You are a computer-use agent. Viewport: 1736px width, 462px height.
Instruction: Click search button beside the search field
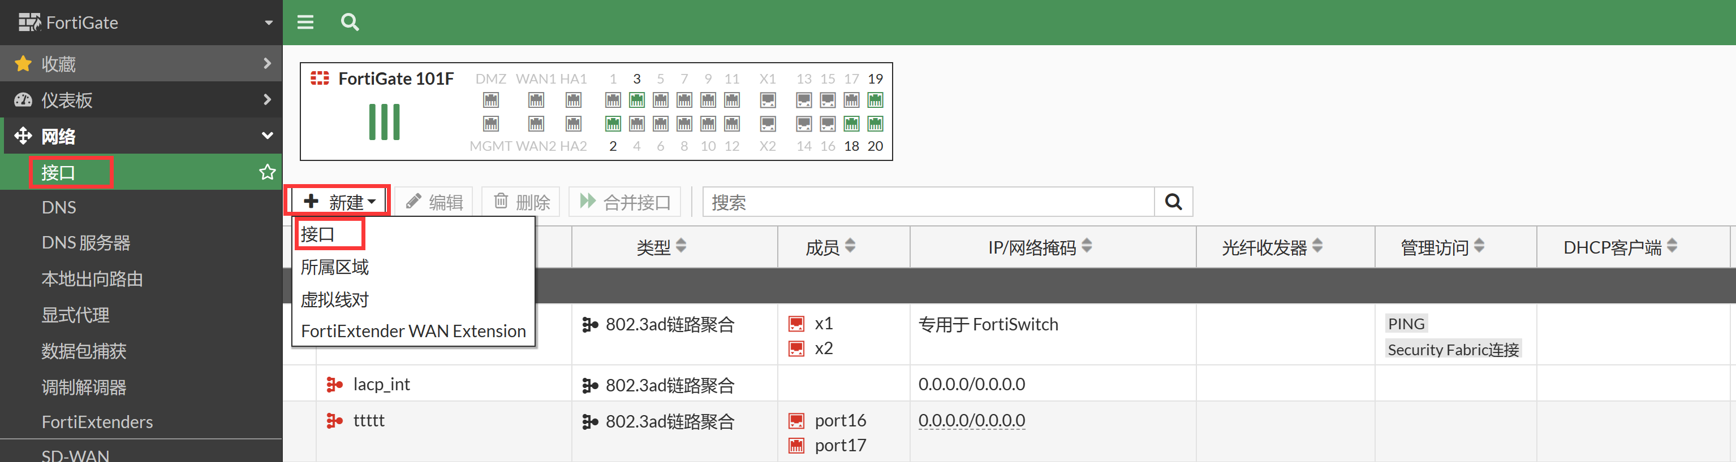click(1173, 202)
